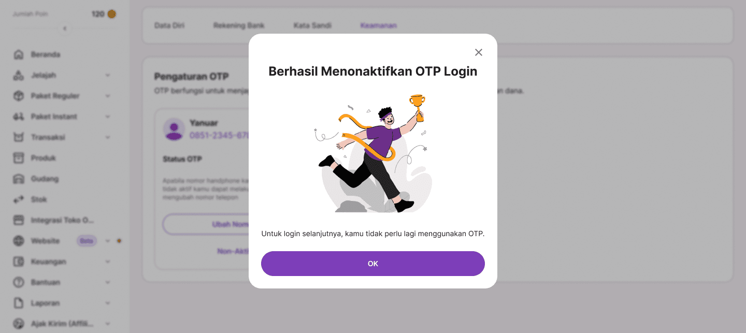The height and width of the screenshot is (333, 746).
Task: Open Beranda home icon in sidebar
Action: (19, 54)
